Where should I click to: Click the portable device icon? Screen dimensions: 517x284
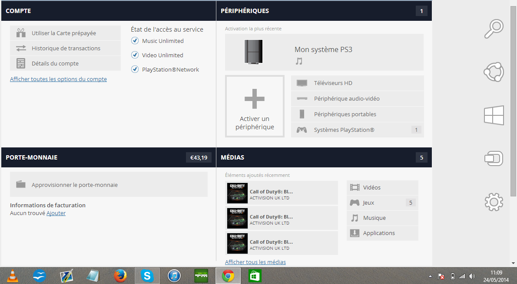[x=302, y=114]
